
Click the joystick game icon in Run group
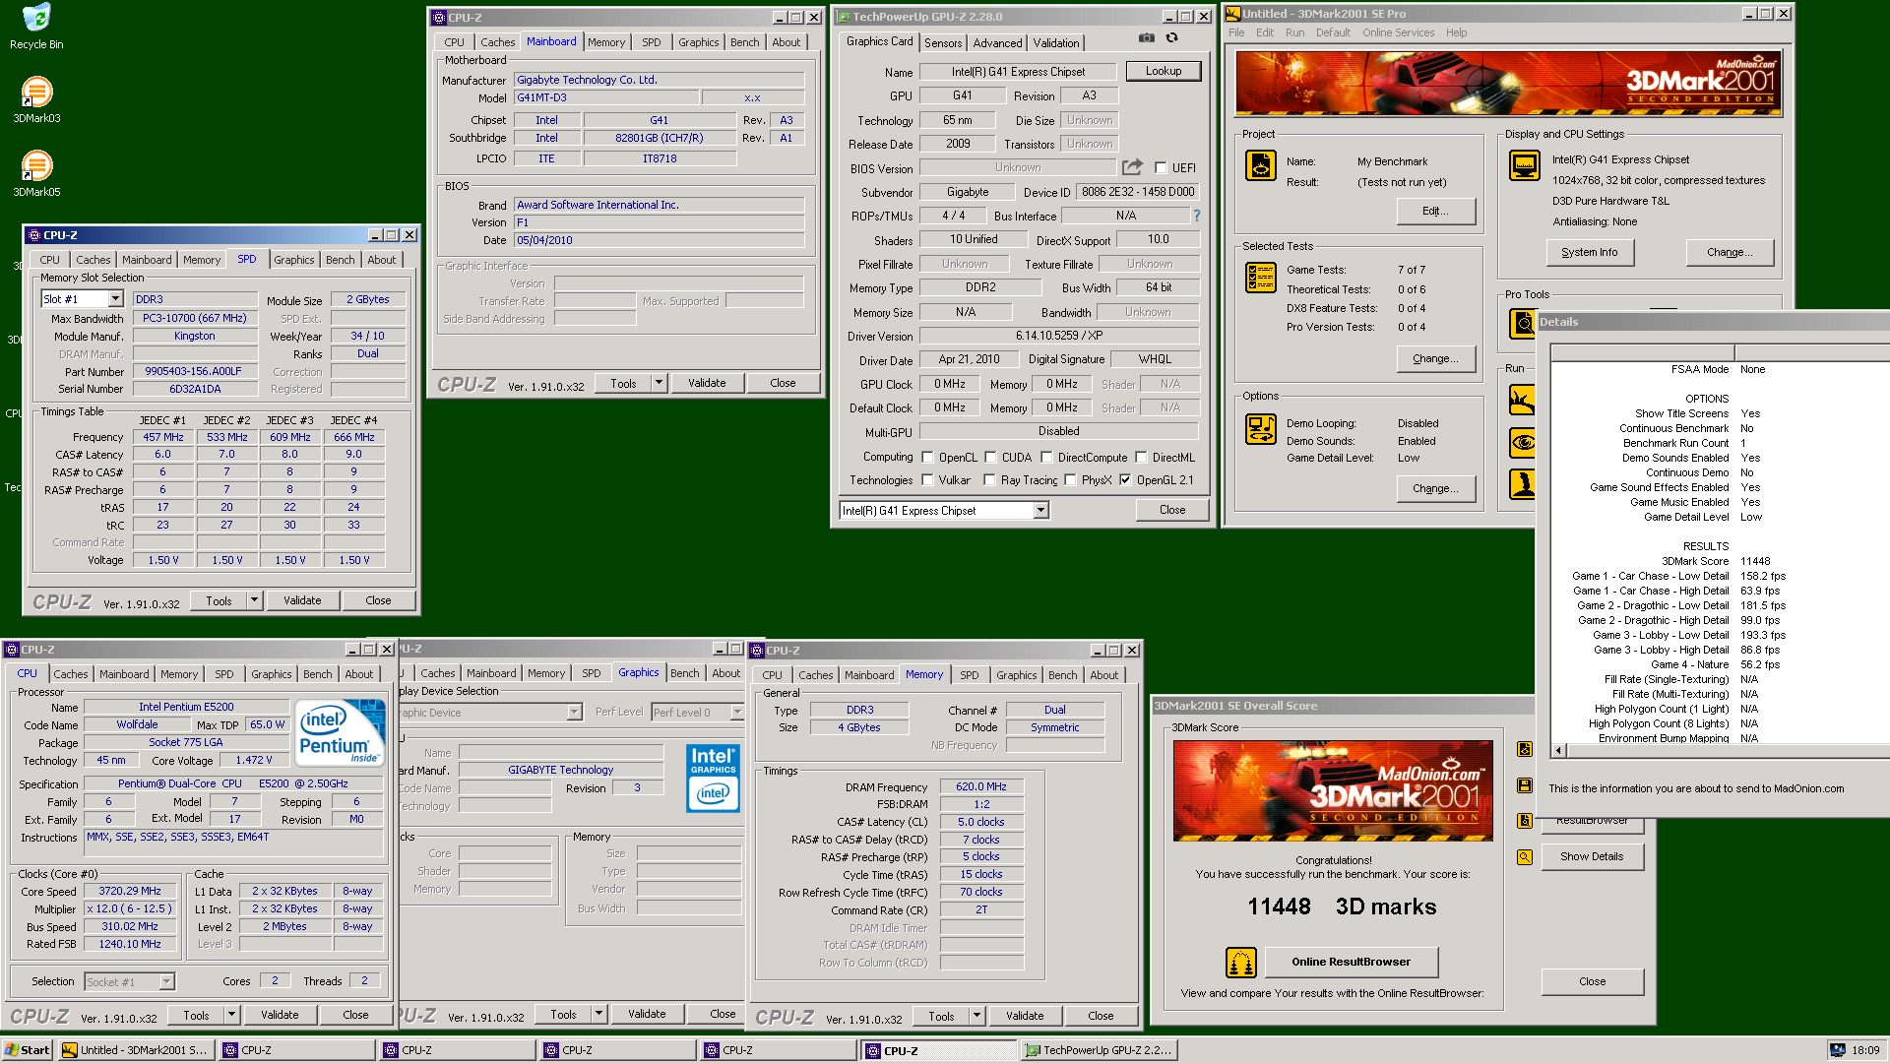[x=1522, y=484]
